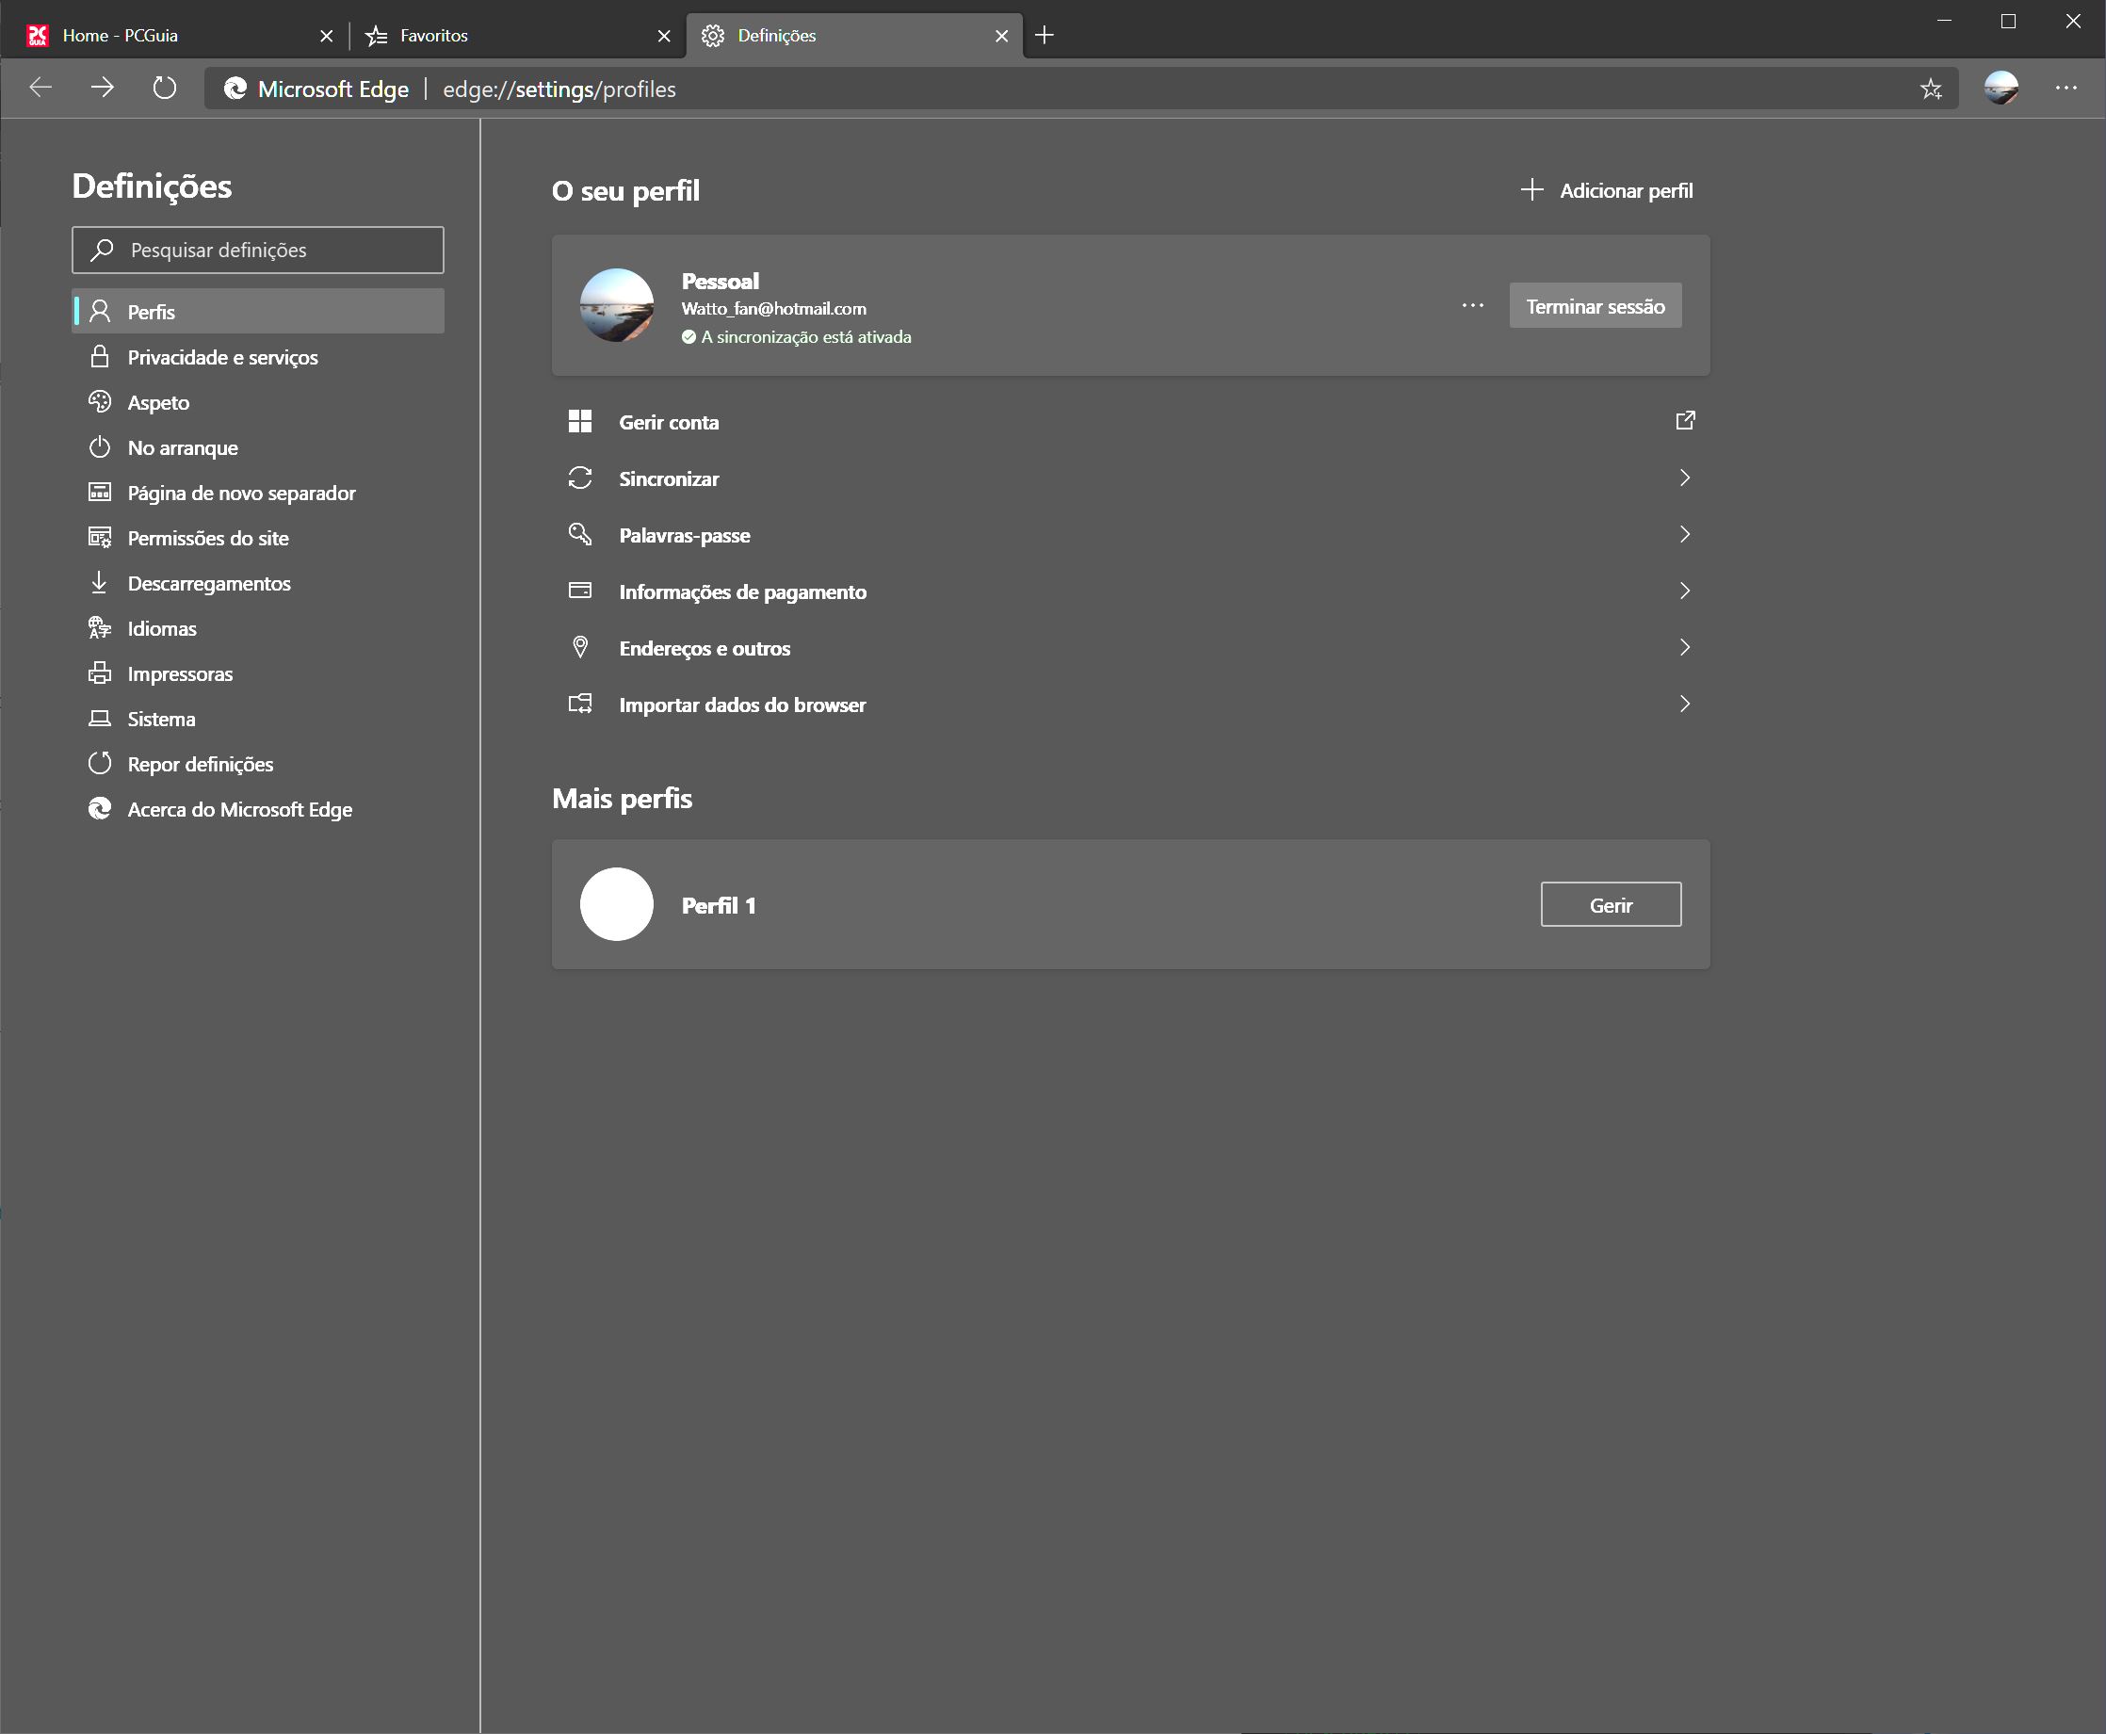Screen dimensions: 2106x1734
Task: Click the power icon for No arranque
Action: pyautogui.click(x=99, y=446)
